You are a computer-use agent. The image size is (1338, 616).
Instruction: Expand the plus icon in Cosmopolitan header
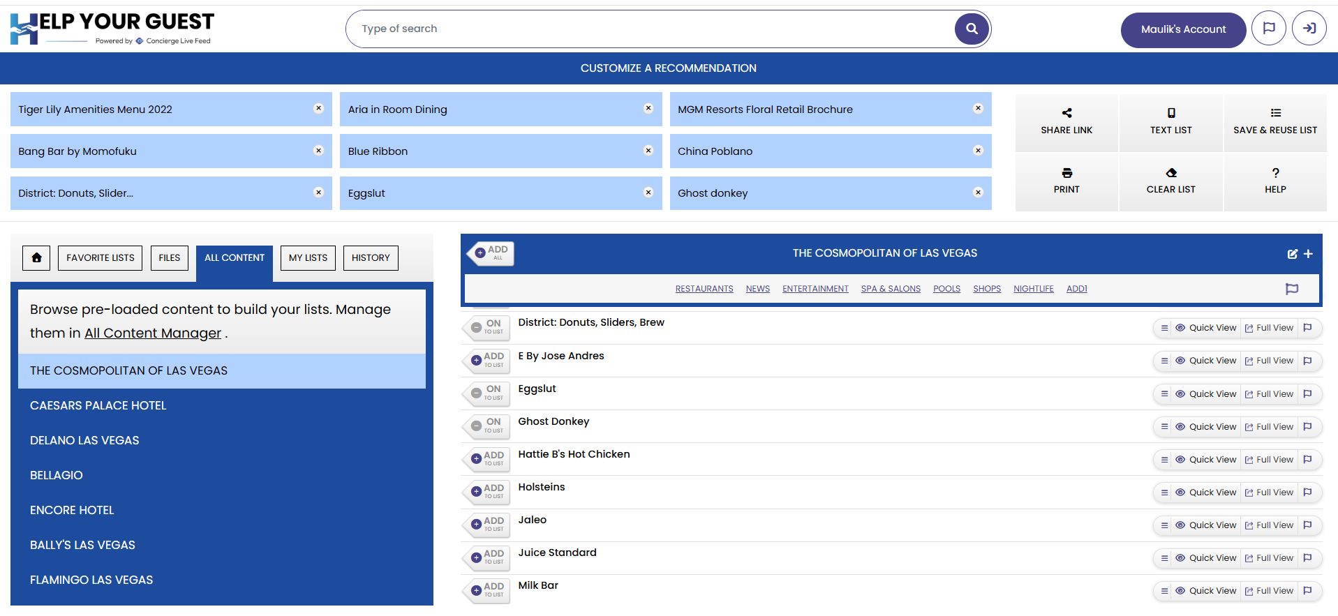point(1308,254)
